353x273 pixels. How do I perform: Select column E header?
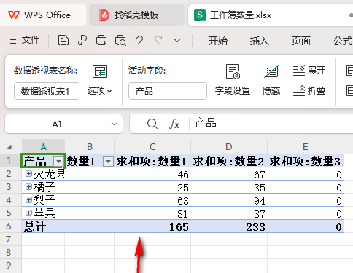coord(306,146)
